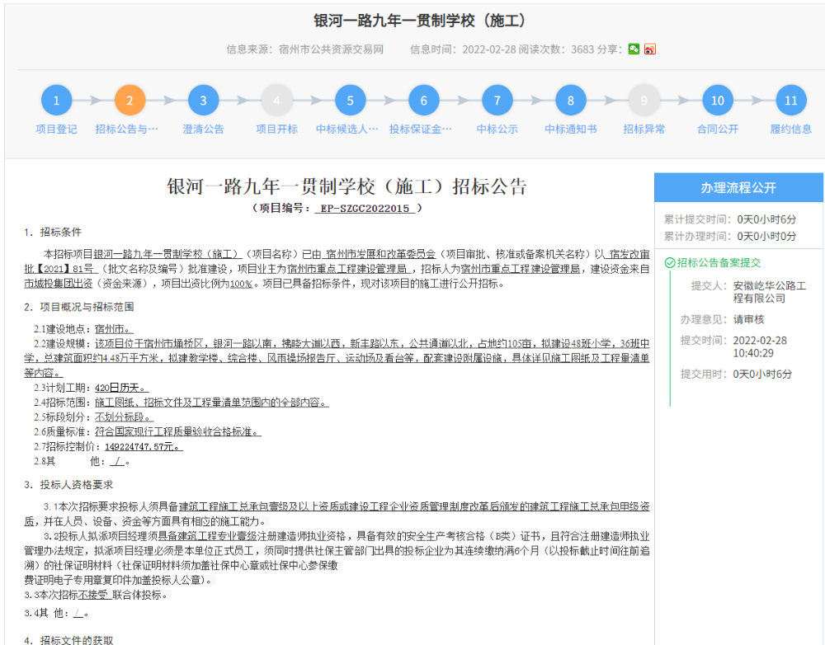Select step circle 7 for 中标公示

tap(497, 100)
